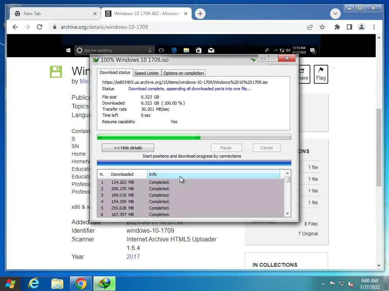Viewport: 389px width, 291px height.
Task: Click the page scrollbar up arrow
Action: click(x=379, y=38)
